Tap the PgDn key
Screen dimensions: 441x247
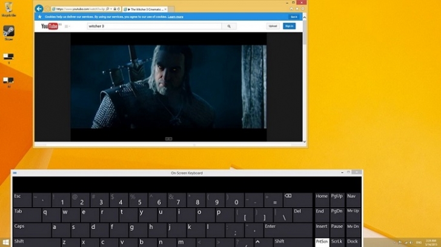[x=337, y=215]
